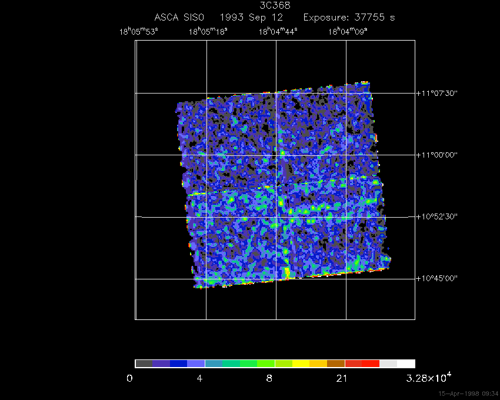The image size is (500, 400).
Task: Pick the light gray color bar segment
Action: [x=388, y=364]
